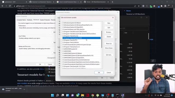Click New in Edit environment variable
175x98 pixels.
coord(109,23)
